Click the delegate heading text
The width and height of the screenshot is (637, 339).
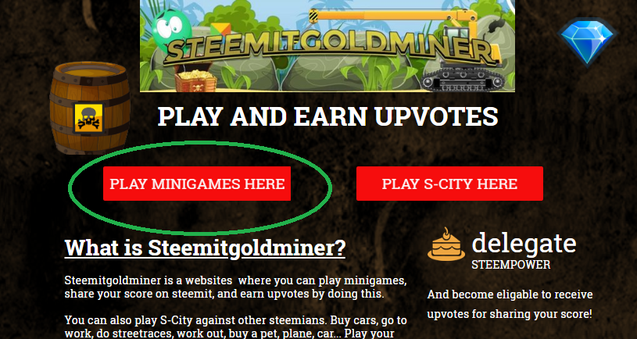point(524,243)
